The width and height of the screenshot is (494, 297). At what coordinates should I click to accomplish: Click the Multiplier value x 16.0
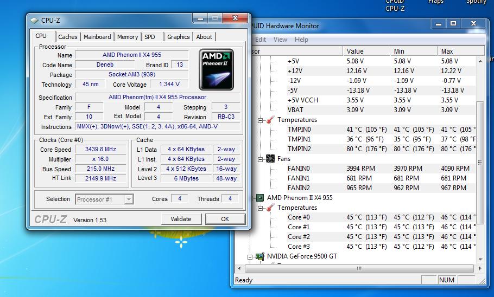pyautogui.click(x=100, y=159)
